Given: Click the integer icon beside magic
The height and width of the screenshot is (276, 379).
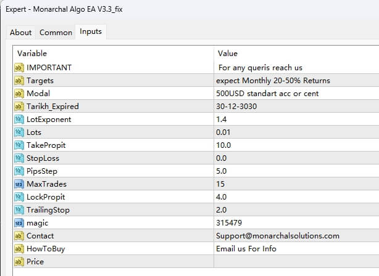Looking at the screenshot, I should click(x=19, y=223).
